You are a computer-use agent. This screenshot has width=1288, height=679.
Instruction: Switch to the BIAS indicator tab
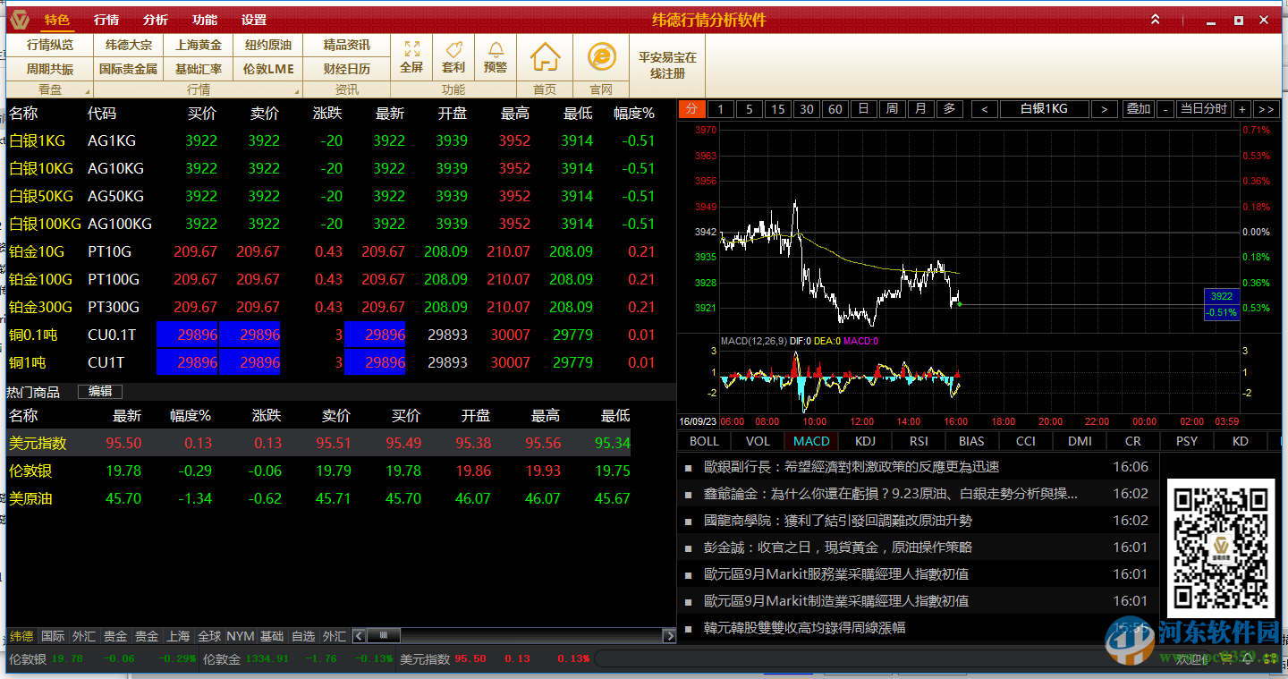[x=971, y=441]
